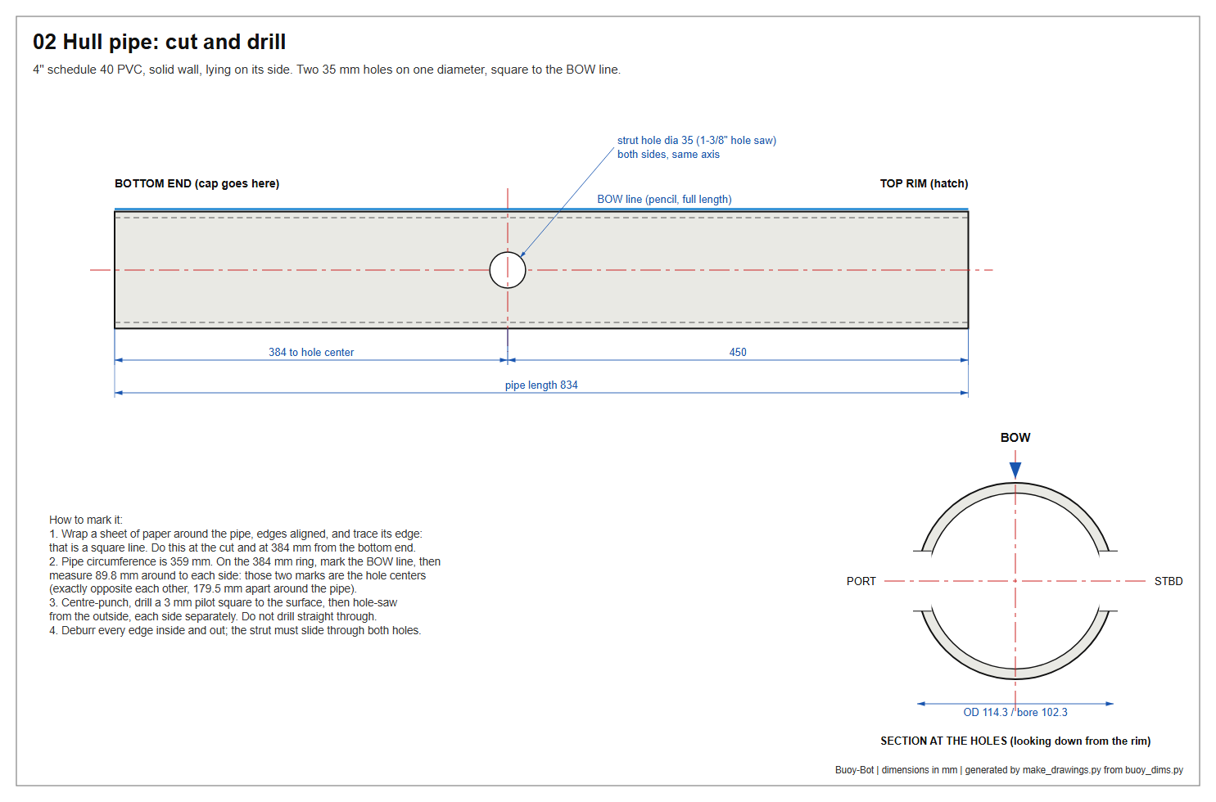Click the '4" schedule 40 PVC' subtitle line

tap(327, 70)
